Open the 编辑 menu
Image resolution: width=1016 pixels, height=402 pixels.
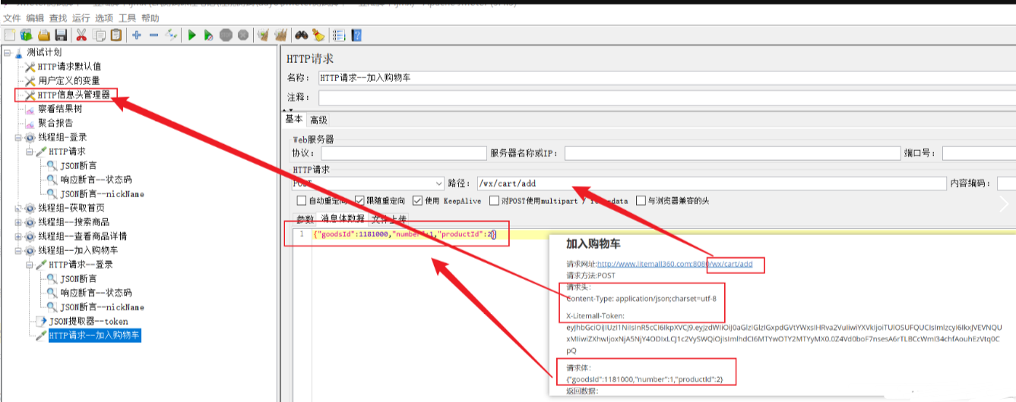(35, 17)
